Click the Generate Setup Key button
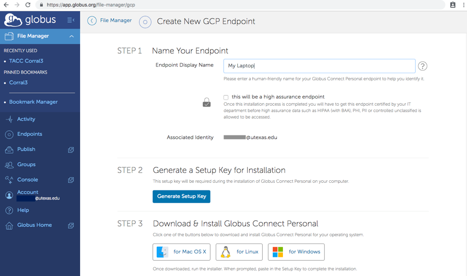This screenshot has height=276, width=467. pyautogui.click(x=181, y=197)
